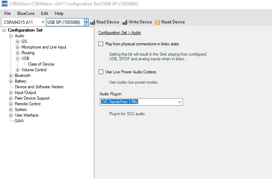272x179 pixels.
Task: Open the Audio Plug-in dropdown
Action: tap(180, 102)
